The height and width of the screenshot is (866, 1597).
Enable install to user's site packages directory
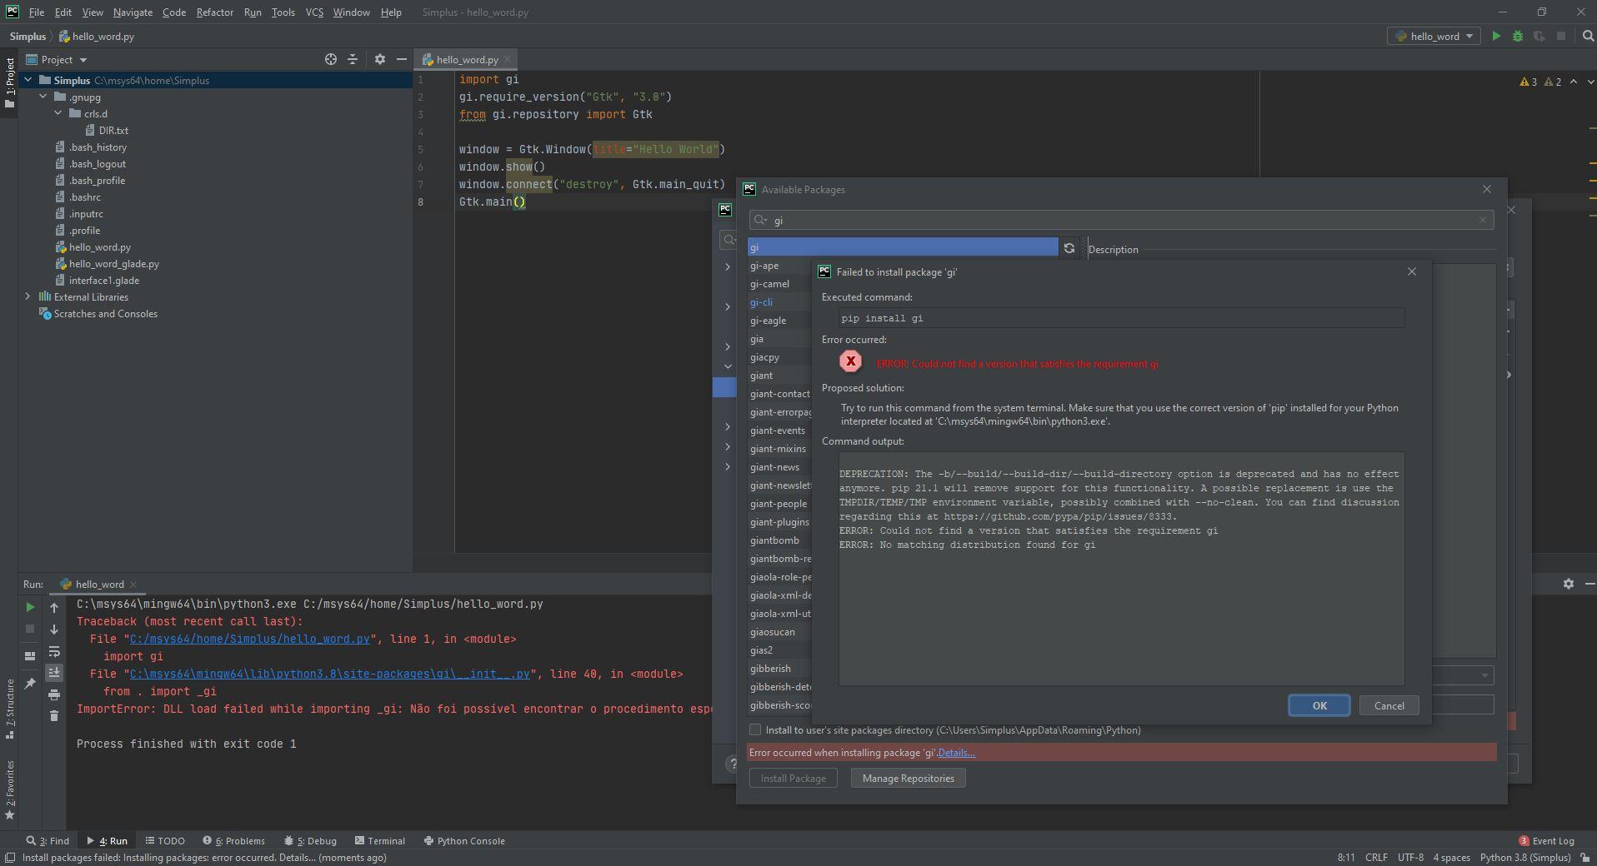pyautogui.click(x=755, y=729)
